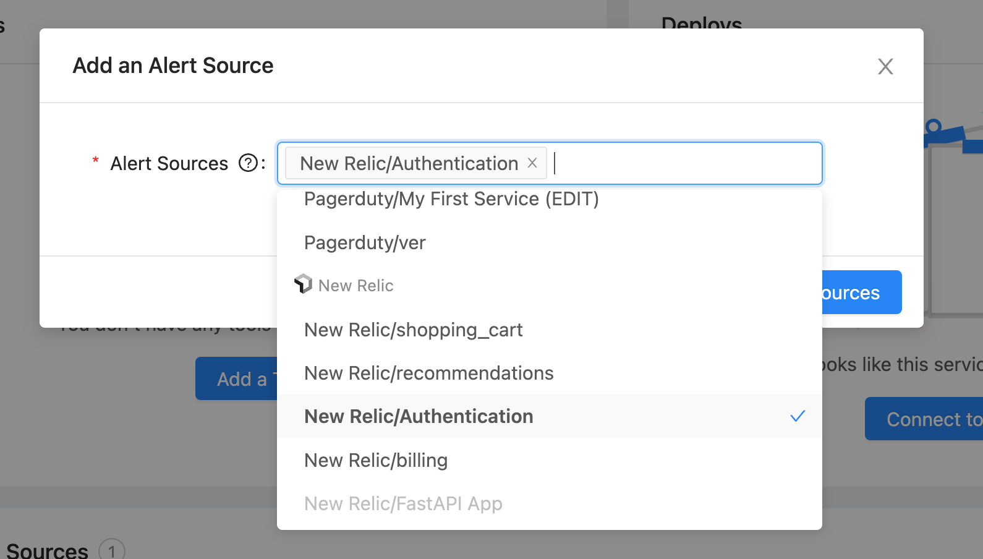Remove the New Relic/Authentication tag
This screenshot has height=559, width=983.
click(532, 163)
